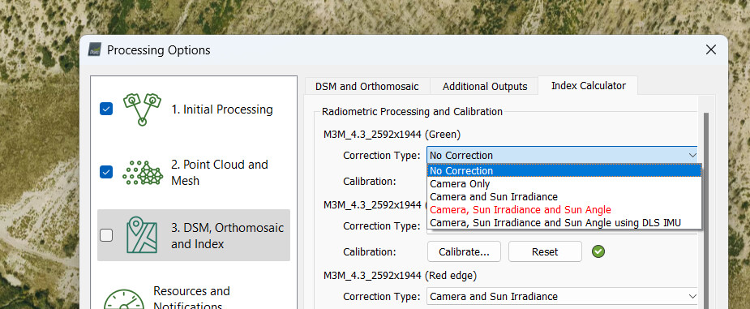Select the Index Calculator tab
The image size is (750, 309).
click(589, 86)
